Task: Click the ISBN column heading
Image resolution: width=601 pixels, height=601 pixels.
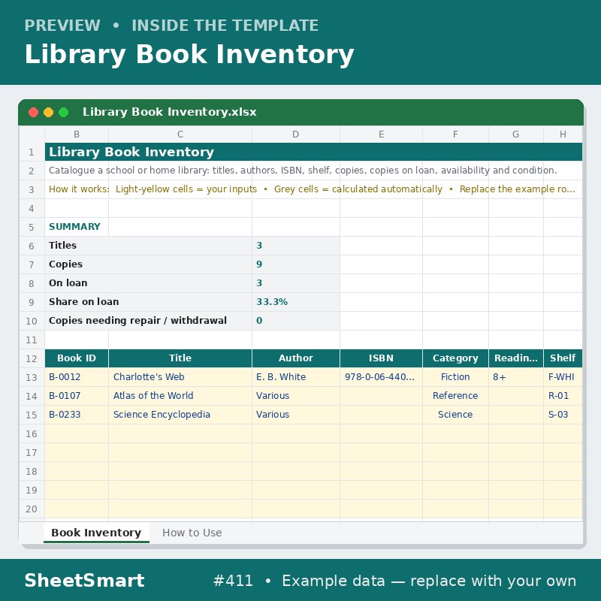Action: pos(381,358)
